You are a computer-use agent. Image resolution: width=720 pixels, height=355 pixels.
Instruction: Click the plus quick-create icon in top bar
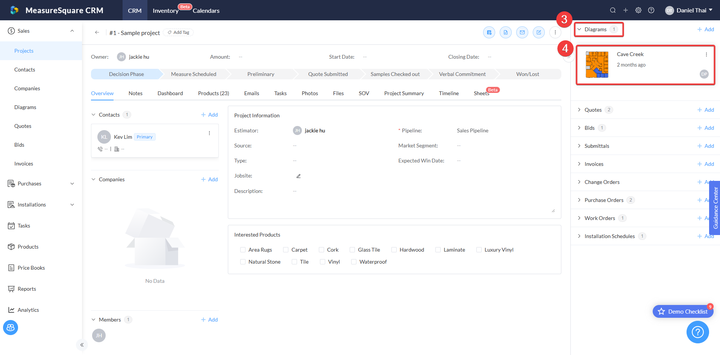tap(626, 10)
